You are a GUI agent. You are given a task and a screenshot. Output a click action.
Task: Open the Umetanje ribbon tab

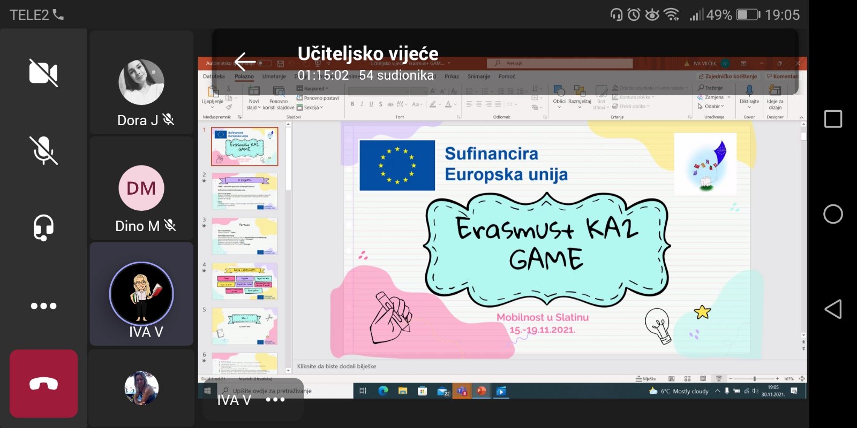click(274, 77)
